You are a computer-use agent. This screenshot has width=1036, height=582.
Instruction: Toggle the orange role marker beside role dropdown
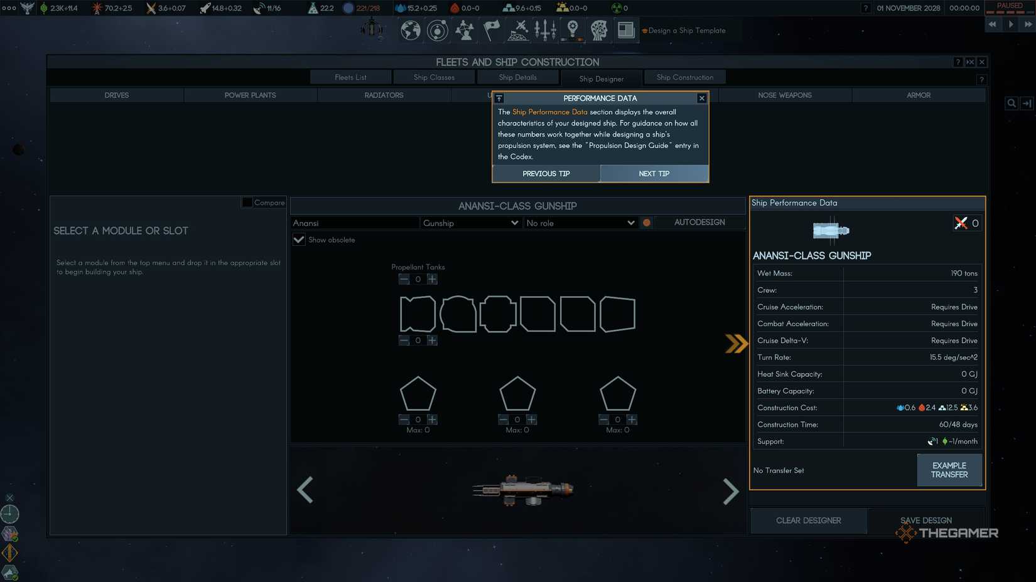coord(646,223)
